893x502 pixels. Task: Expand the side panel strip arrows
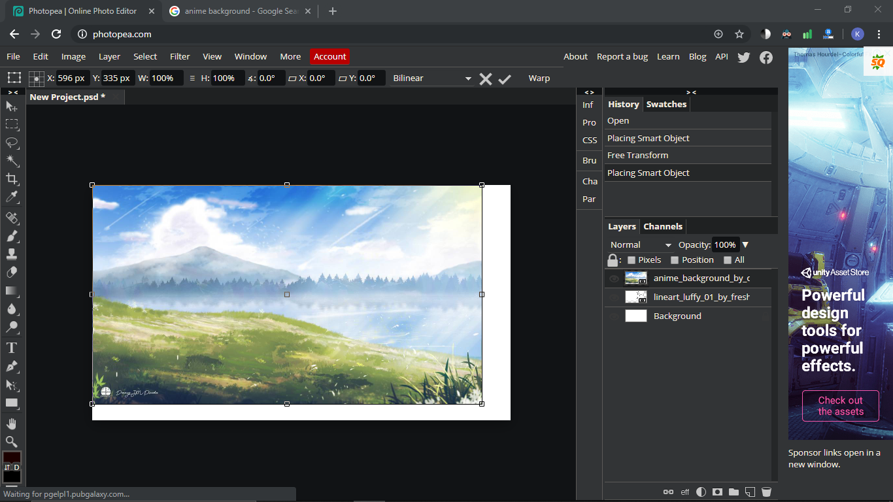click(589, 92)
